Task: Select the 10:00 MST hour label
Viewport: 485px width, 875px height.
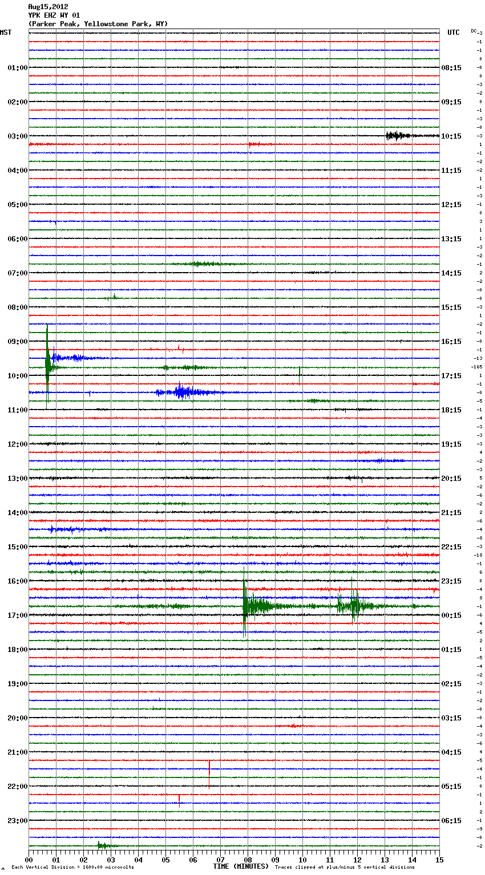Action: tap(17, 376)
